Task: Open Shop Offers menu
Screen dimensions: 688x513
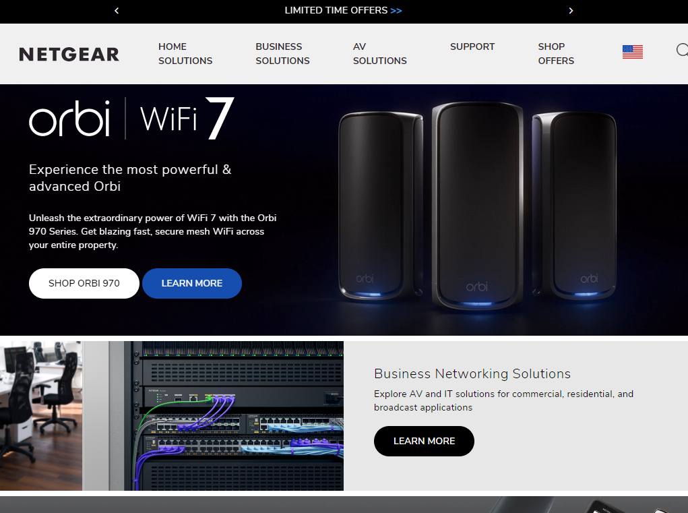Action: pos(556,53)
